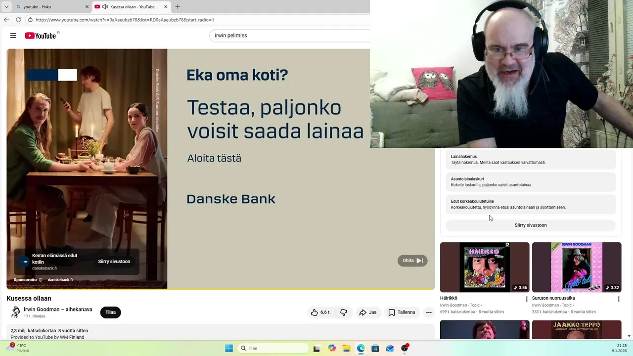Open Microsoft Store from the taskbar
Viewport: 633px width, 356px height.
375,348
